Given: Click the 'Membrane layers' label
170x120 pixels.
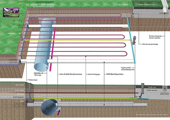Looking at the screenshot, I should coord(33,80).
